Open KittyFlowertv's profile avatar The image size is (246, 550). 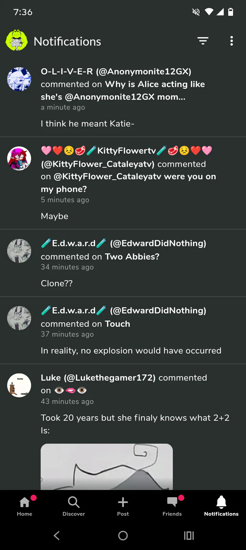(19, 158)
